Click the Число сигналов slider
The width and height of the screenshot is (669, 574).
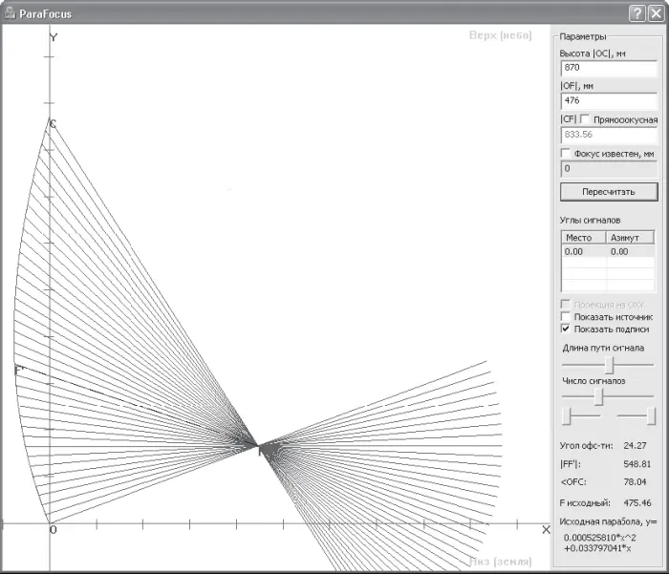click(x=599, y=396)
